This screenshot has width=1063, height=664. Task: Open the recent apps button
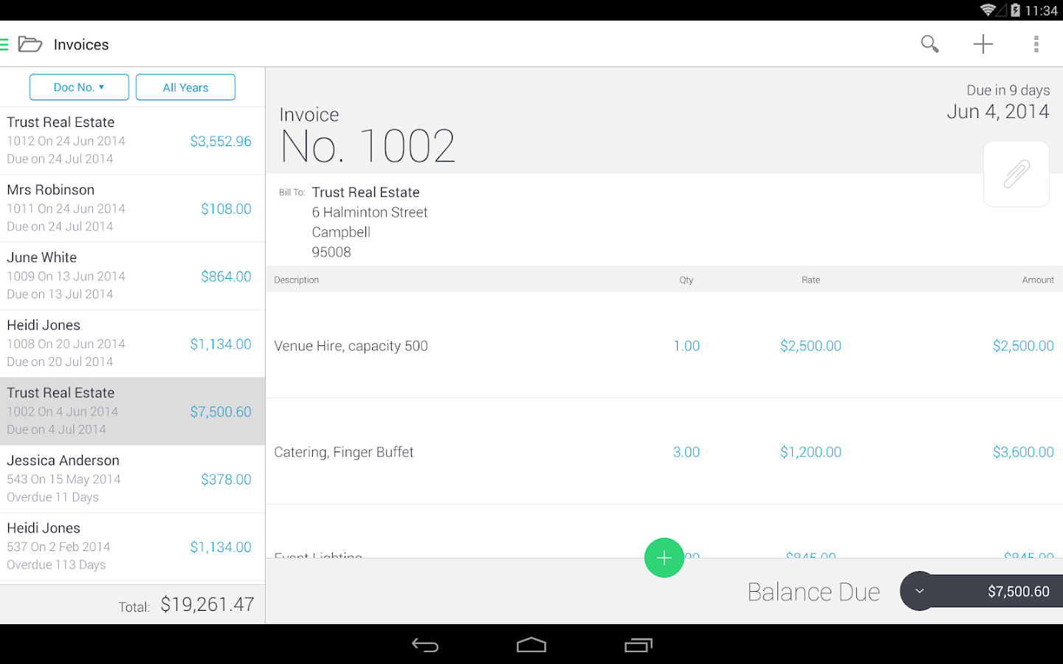pos(638,644)
